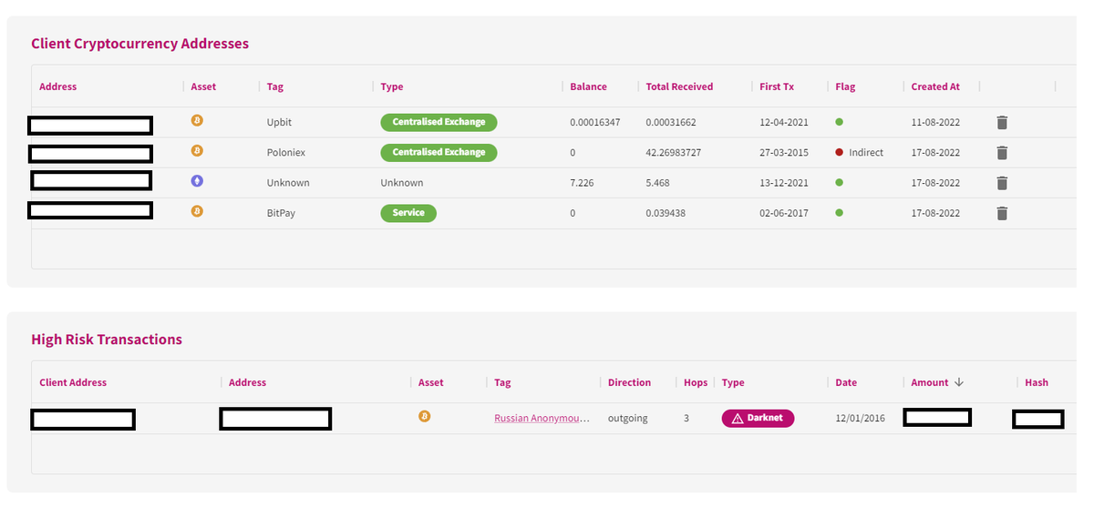The image size is (1094, 507).
Task: Click the Bitcoin icon in High Risk Transactions
Action: pos(424,416)
